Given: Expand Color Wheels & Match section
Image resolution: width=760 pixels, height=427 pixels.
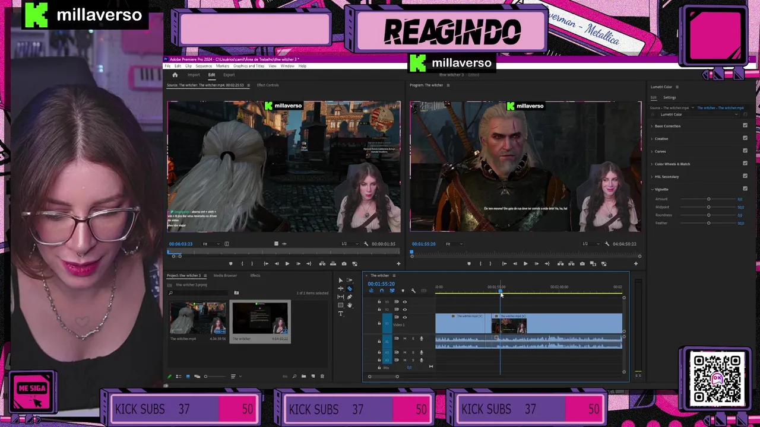Looking at the screenshot, I should 652,164.
